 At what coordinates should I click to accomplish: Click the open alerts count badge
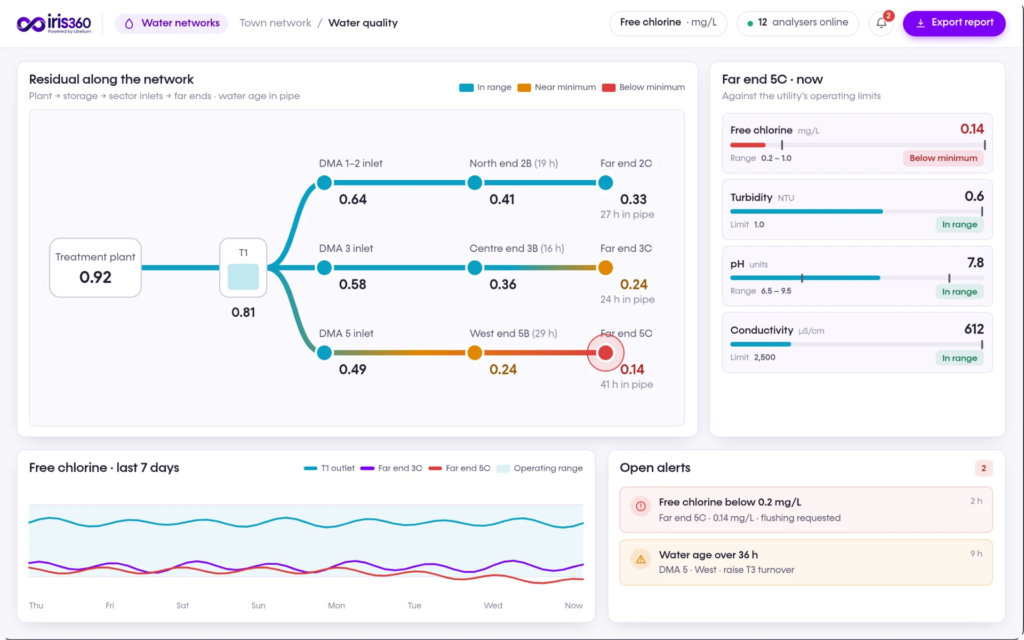983,468
